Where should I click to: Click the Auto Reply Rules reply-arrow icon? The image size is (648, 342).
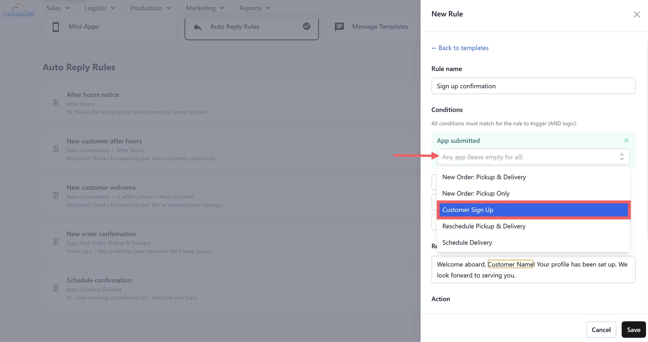pos(197,27)
